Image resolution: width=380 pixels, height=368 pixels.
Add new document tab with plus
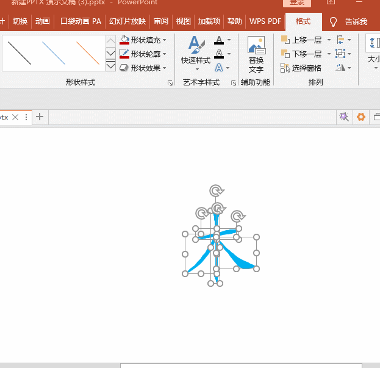coord(40,117)
